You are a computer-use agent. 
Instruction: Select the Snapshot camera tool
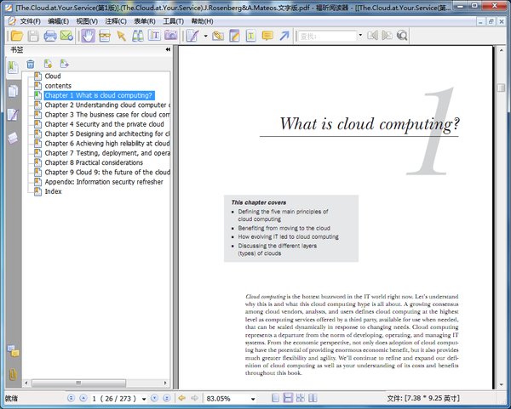tap(171, 36)
